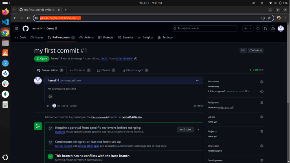
Task: Click the my first commit message
Action: (x=67, y=106)
